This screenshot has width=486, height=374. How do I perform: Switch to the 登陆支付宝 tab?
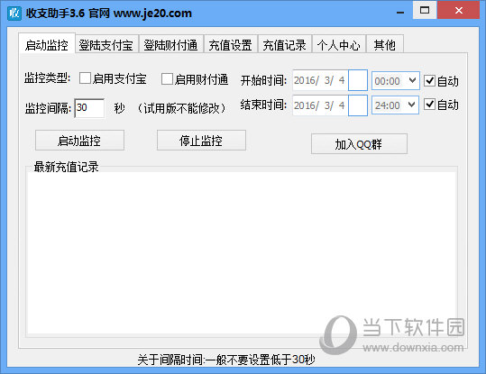coord(106,45)
